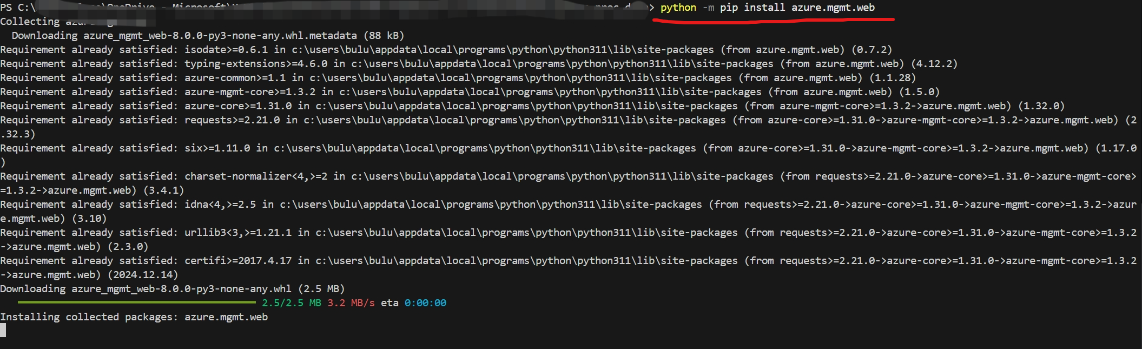Click the blue "0:00:00" eta value
Screen dimensions: 1142x349
click(x=425, y=303)
